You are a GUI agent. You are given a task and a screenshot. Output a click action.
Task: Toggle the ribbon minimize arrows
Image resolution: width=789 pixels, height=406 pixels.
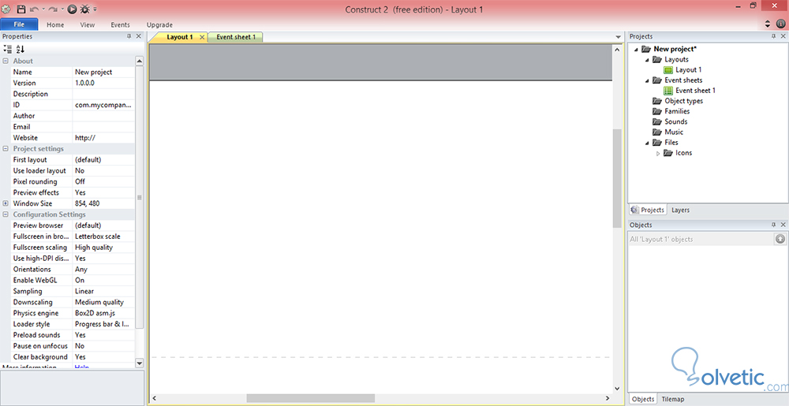click(x=768, y=23)
